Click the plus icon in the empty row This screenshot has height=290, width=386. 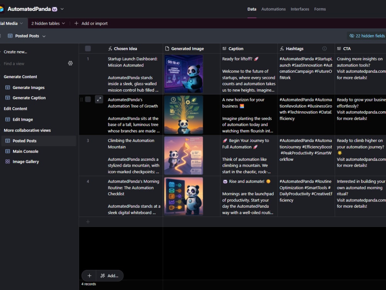click(88, 222)
